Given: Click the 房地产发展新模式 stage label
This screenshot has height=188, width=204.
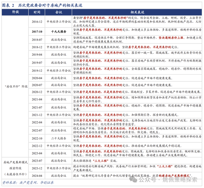Looking at the screenshot, I should pyautogui.click(x=16, y=162).
